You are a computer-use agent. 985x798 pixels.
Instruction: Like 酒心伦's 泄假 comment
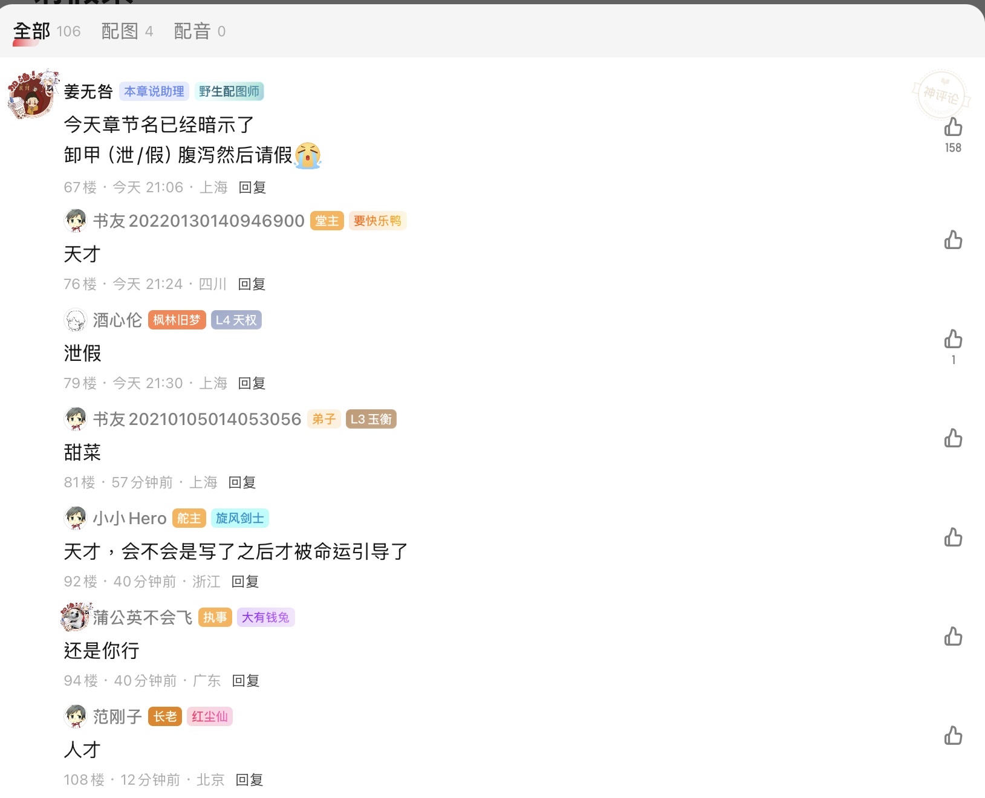click(x=953, y=339)
